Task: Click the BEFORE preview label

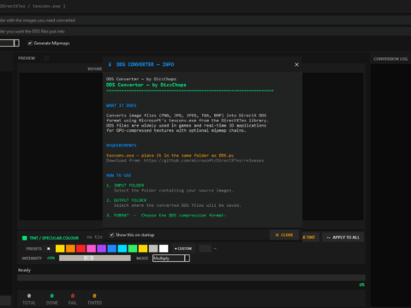Action: point(95,69)
